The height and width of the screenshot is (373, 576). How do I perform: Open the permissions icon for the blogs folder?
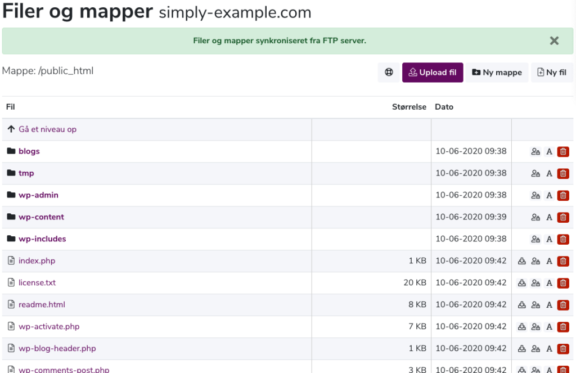pos(535,152)
